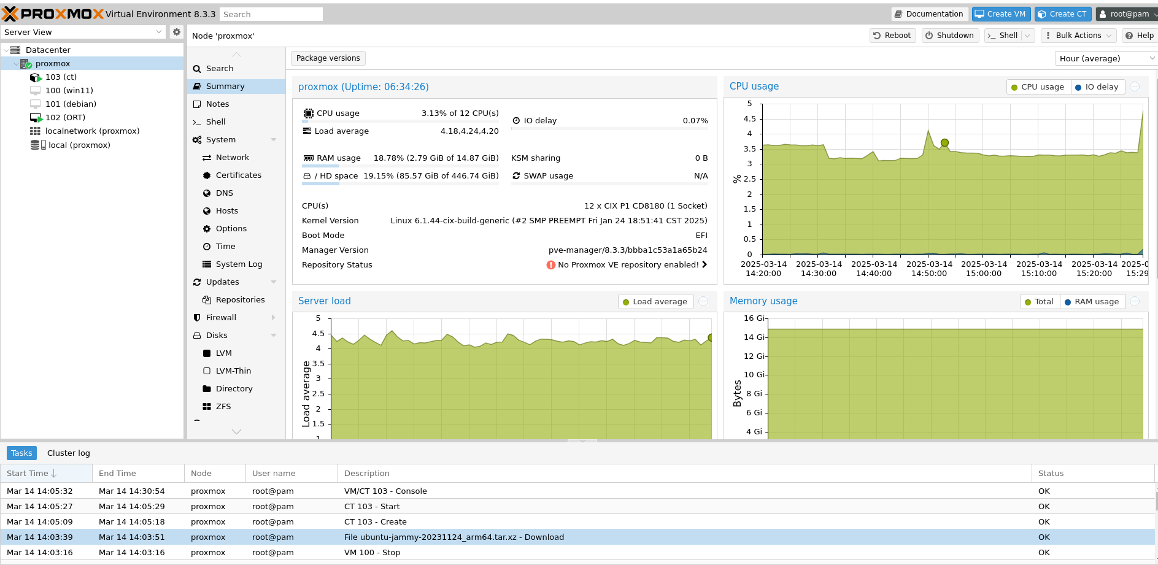Open the Summary menu item
Viewport: 1158px width, 565px height.
pos(236,86)
